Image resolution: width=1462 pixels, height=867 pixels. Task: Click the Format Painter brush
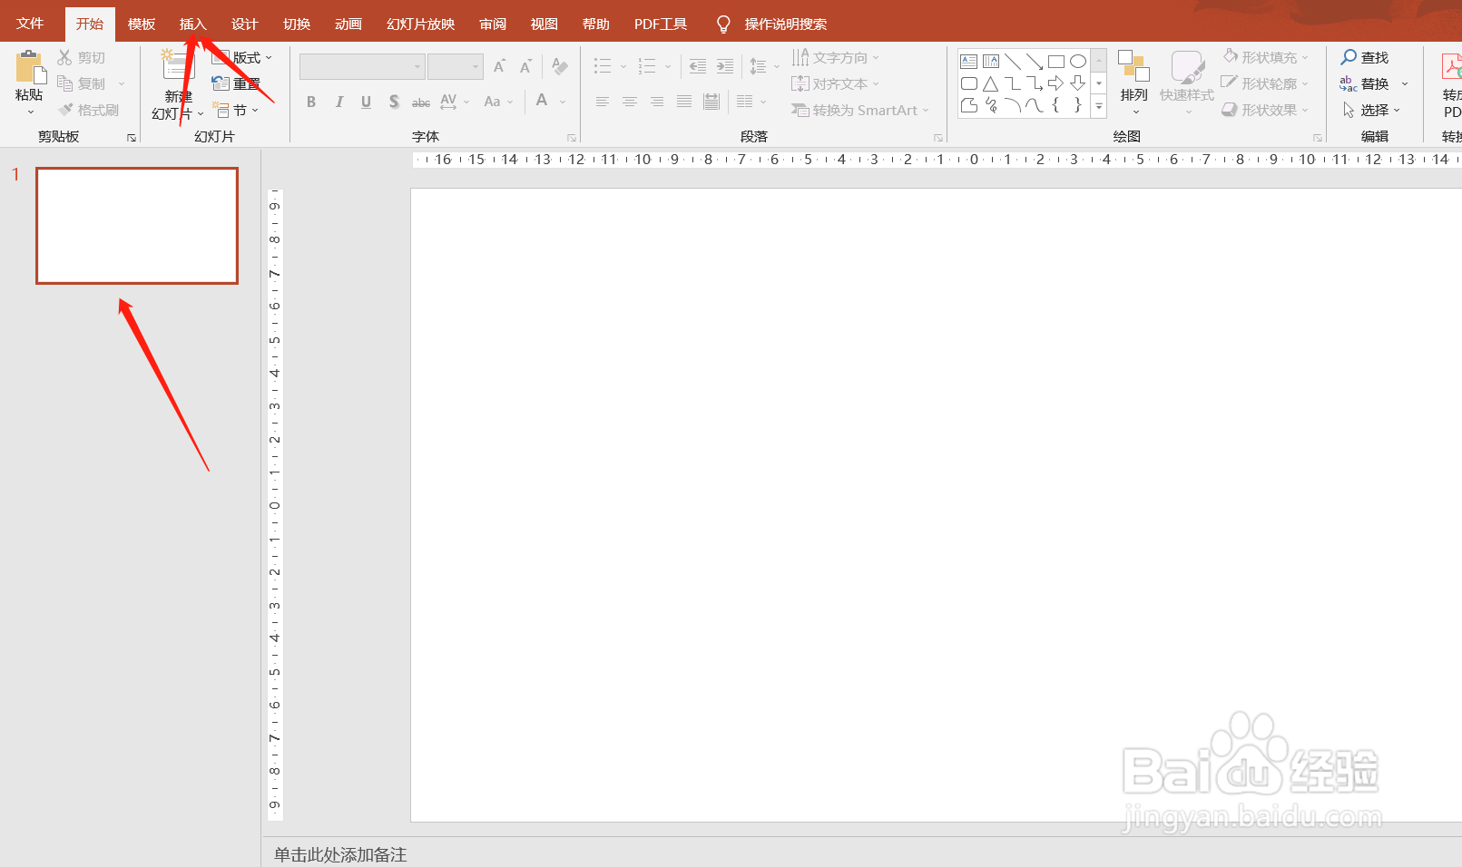pyautogui.click(x=88, y=110)
